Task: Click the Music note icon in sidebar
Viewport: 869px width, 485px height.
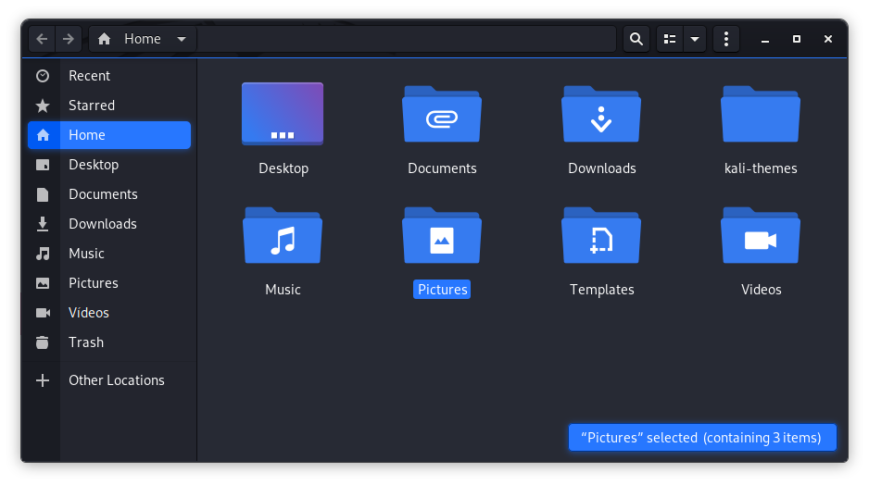Action: (x=43, y=254)
